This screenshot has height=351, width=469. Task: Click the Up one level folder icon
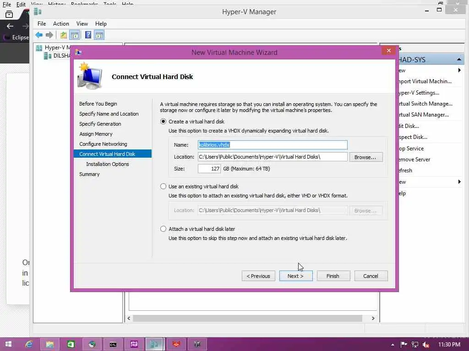pyautogui.click(x=63, y=35)
